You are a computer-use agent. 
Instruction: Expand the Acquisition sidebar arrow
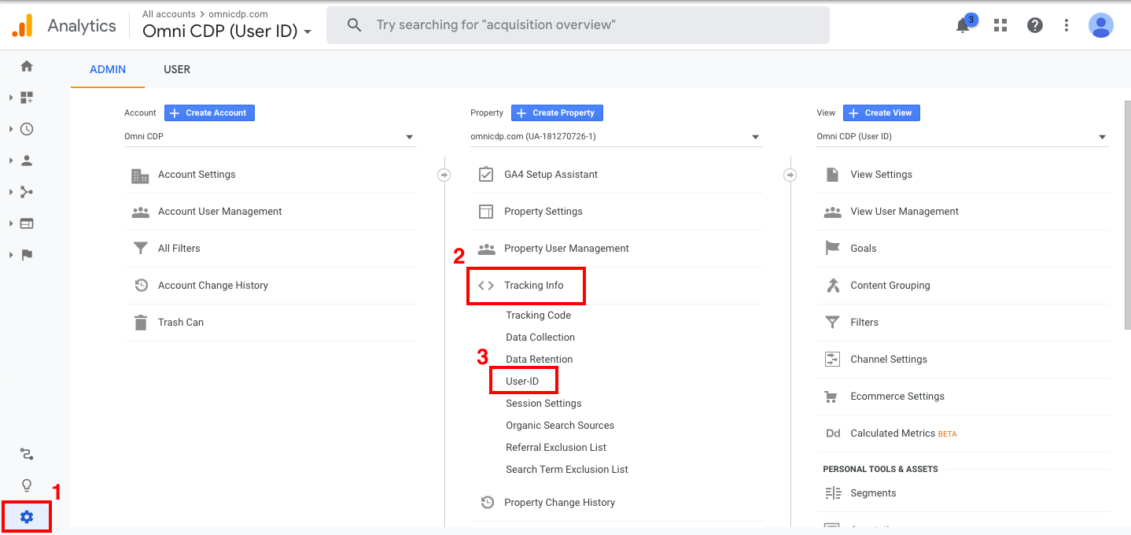click(x=11, y=192)
